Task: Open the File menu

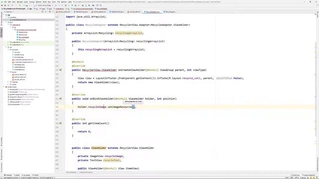Action: [5, 2]
